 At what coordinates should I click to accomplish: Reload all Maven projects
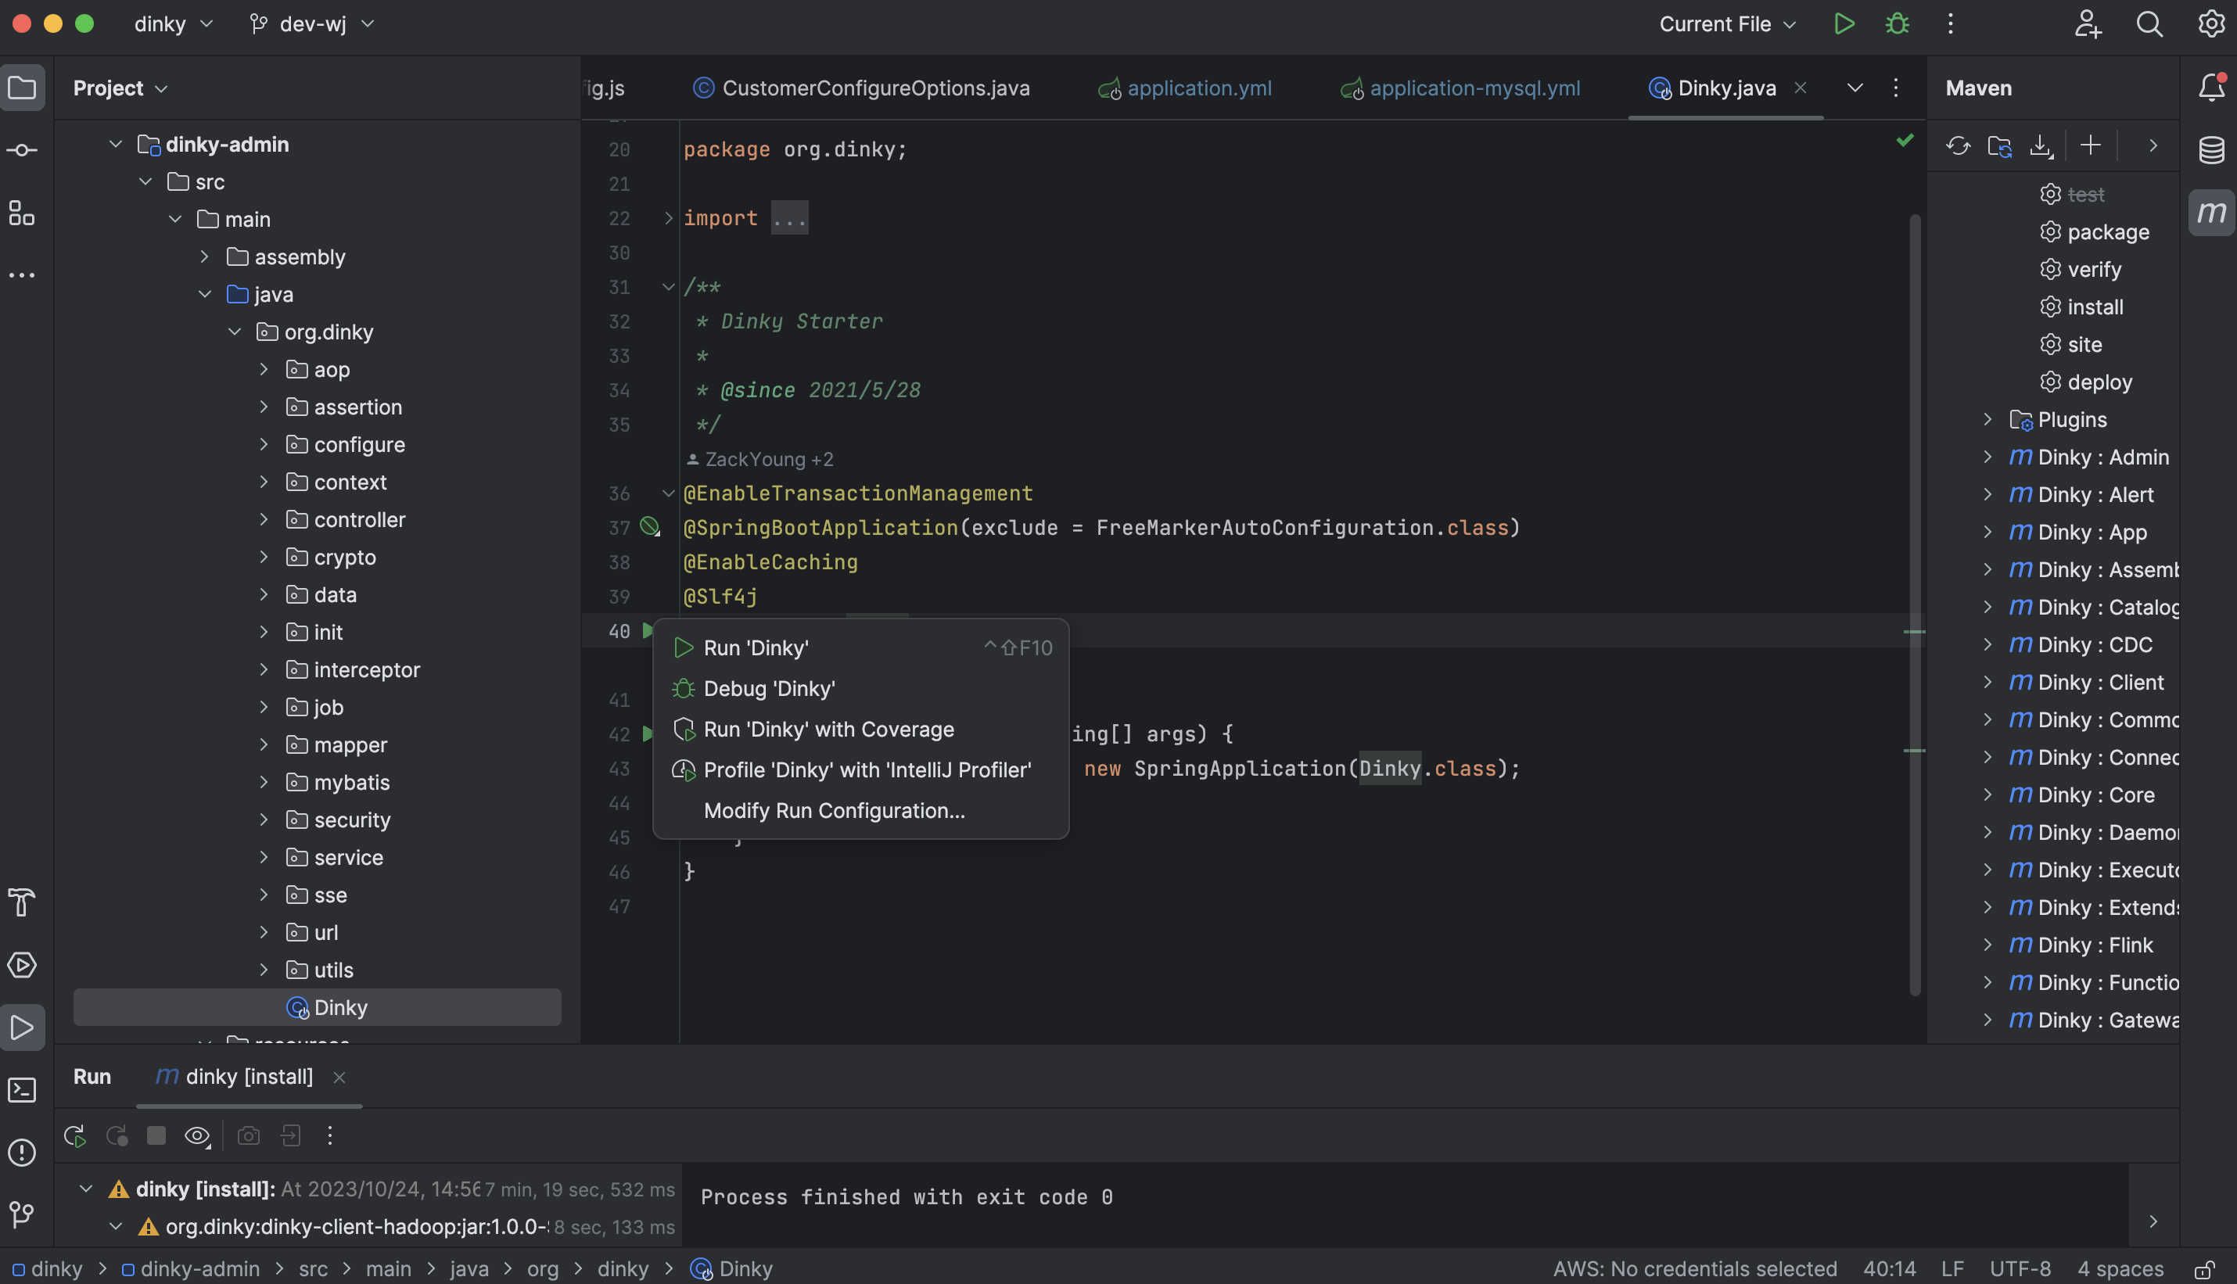1959,145
